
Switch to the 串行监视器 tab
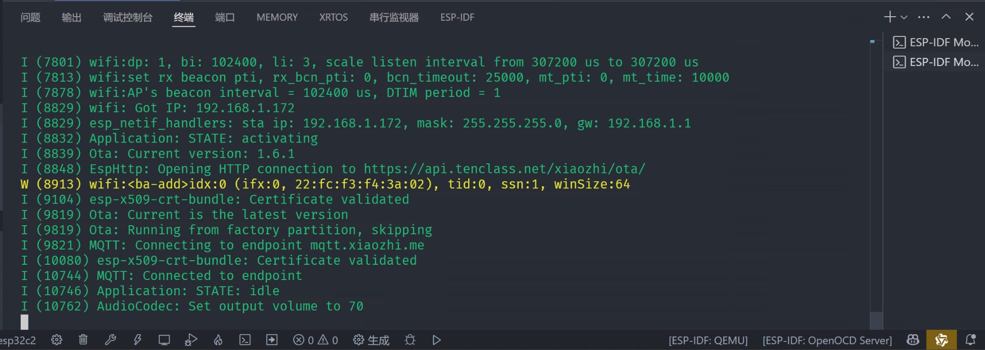394,17
